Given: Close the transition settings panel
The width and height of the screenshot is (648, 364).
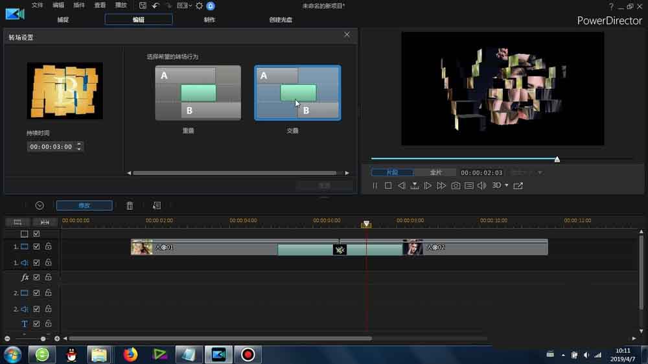Looking at the screenshot, I should 347,35.
